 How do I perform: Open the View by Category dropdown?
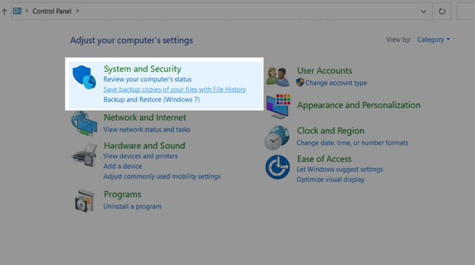433,39
